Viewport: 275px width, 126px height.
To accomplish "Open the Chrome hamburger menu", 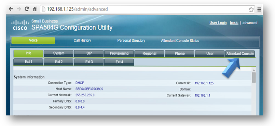I will coord(259,10).
